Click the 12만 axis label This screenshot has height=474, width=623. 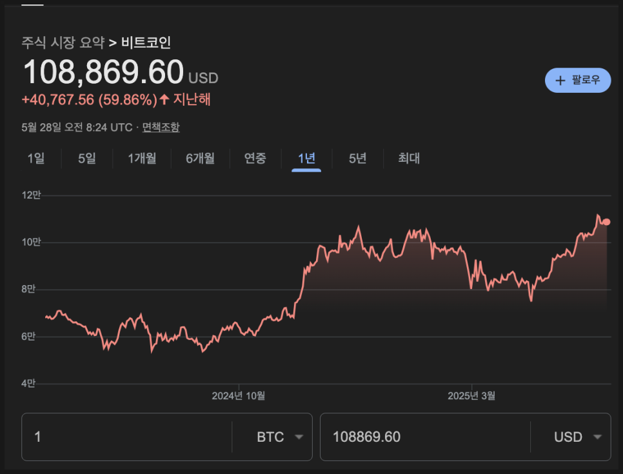[x=31, y=195]
